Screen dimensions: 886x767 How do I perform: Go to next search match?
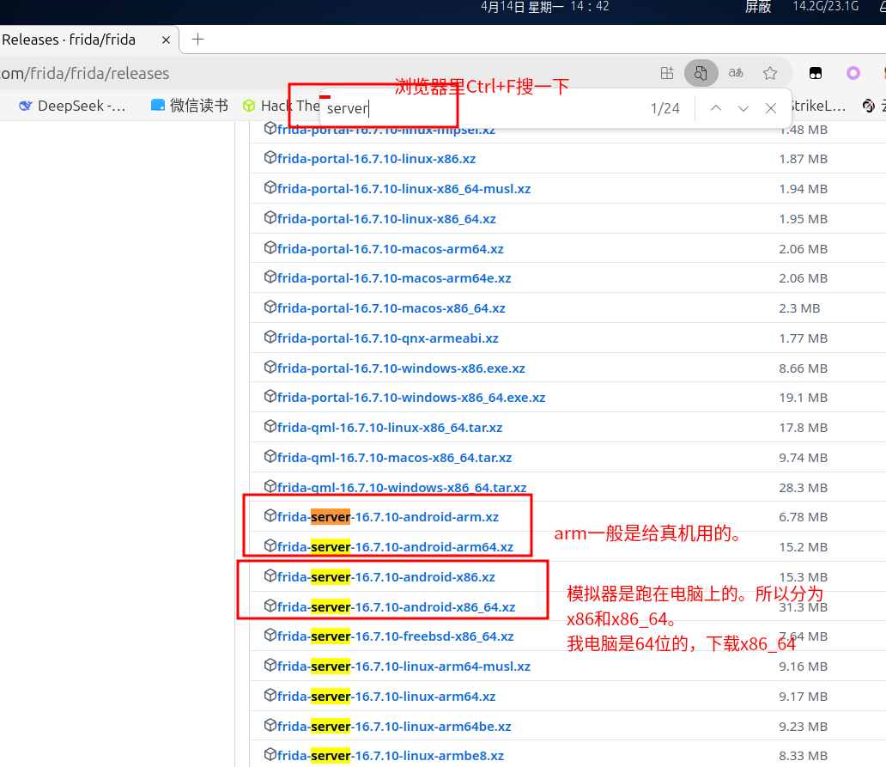click(743, 108)
